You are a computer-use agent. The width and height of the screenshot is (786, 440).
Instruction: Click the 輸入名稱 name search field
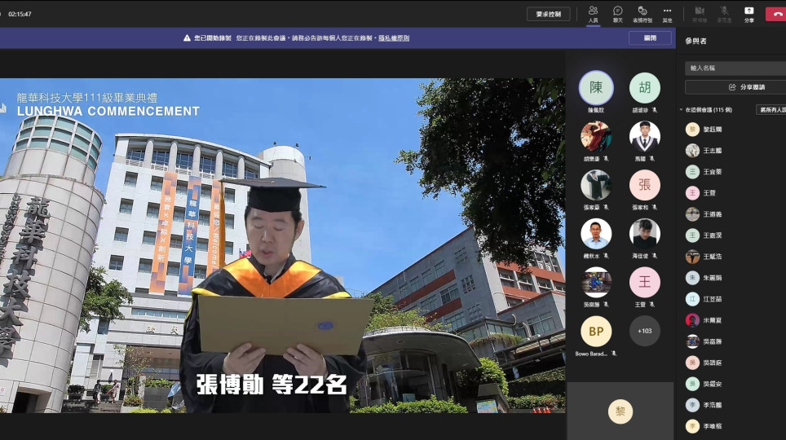[x=734, y=68]
